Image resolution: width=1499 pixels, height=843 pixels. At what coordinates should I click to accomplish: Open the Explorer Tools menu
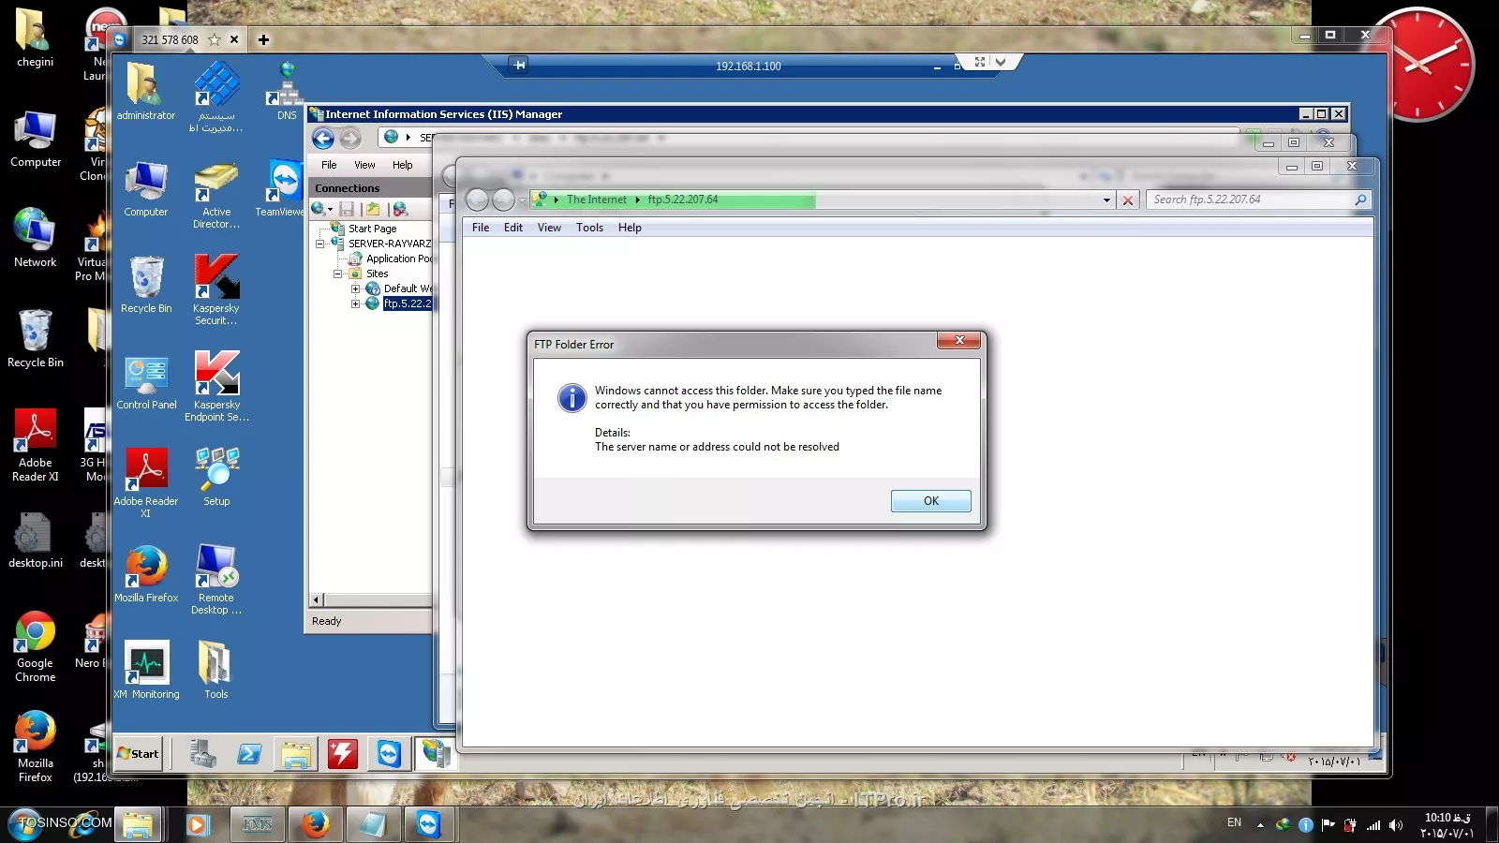pos(589,228)
